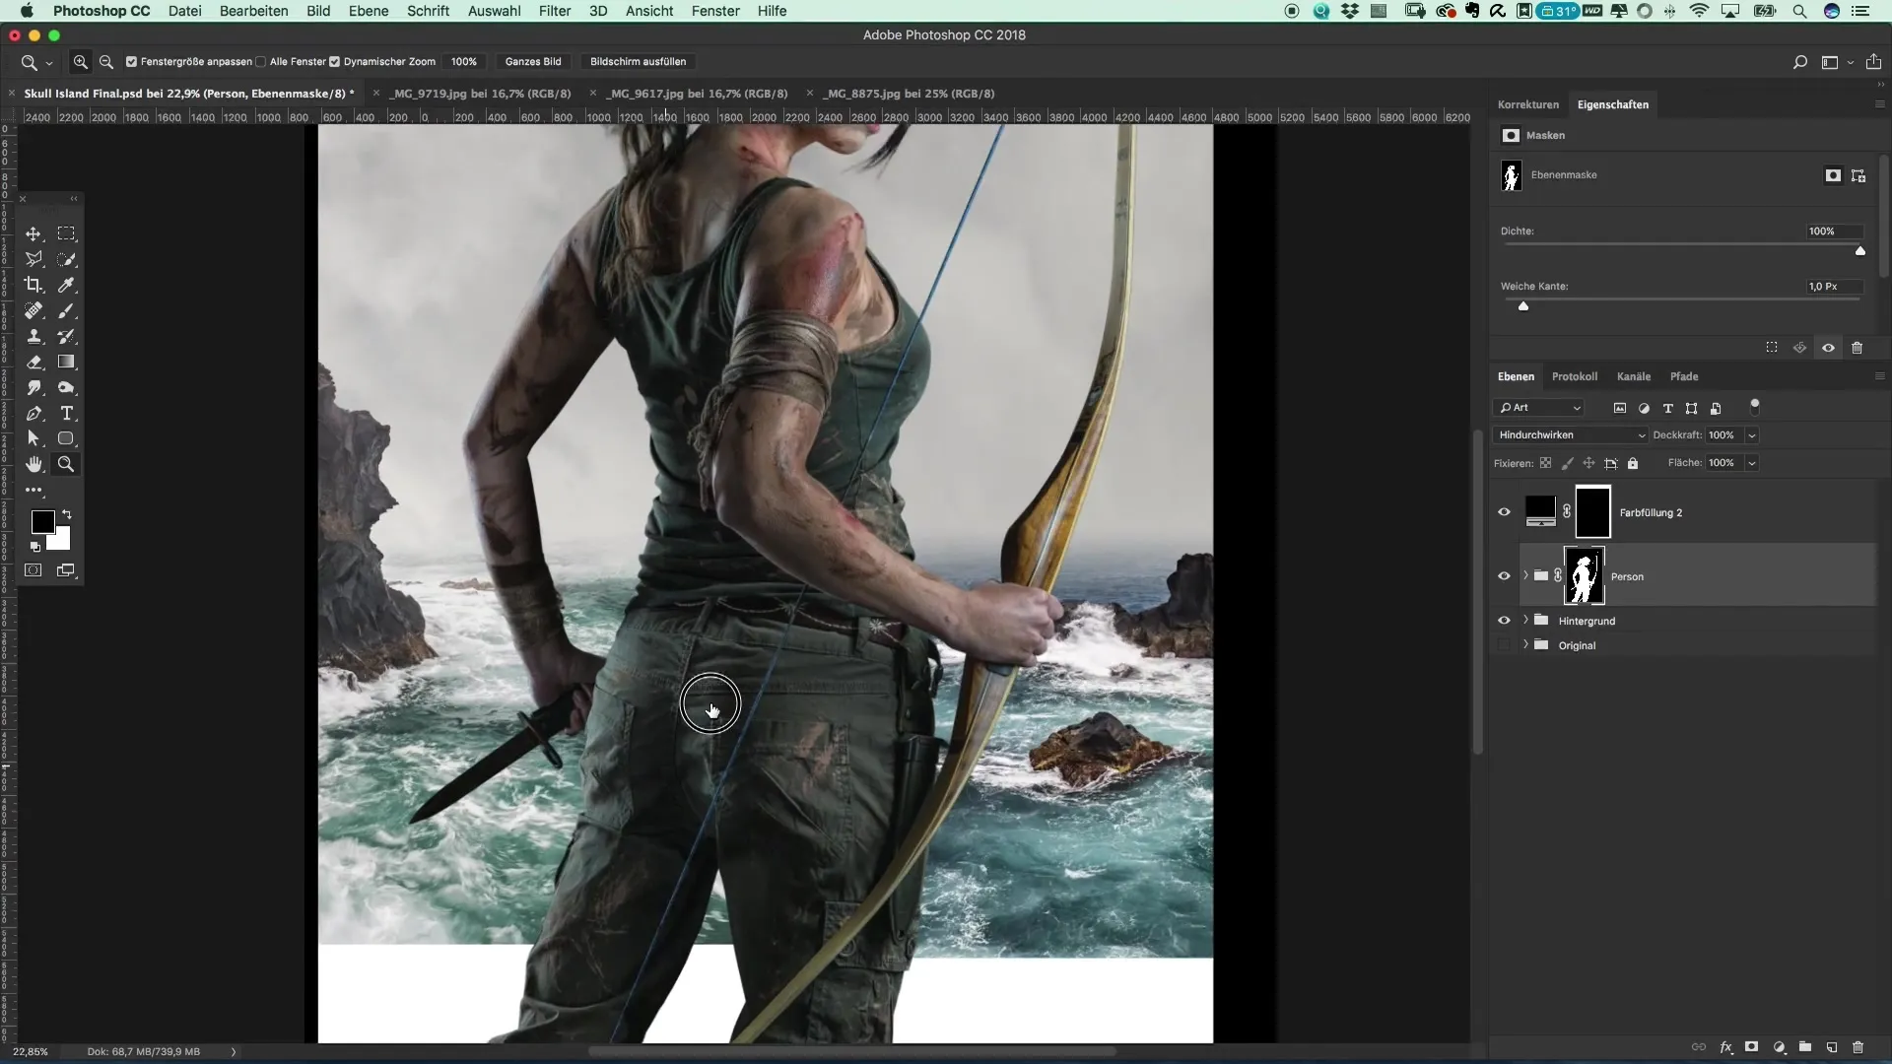Open the Deckkraft opacity dropdown arrow
The width and height of the screenshot is (1892, 1064).
[1752, 435]
